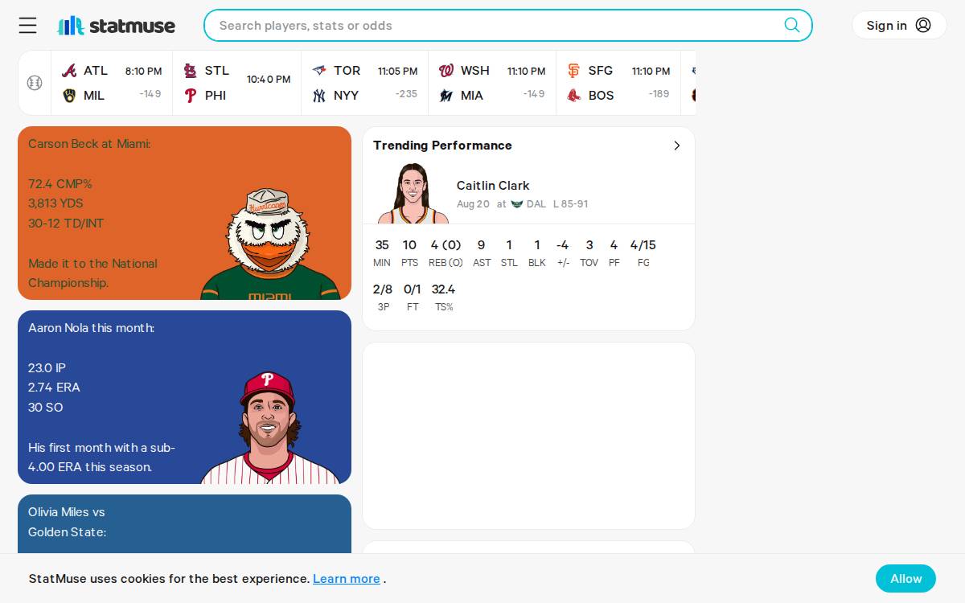Click the 35 MIN stat
Viewport: 965px width, 603px height.
(382, 252)
